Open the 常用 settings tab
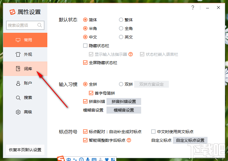This screenshot has height=161, width=228. [x=25, y=40]
